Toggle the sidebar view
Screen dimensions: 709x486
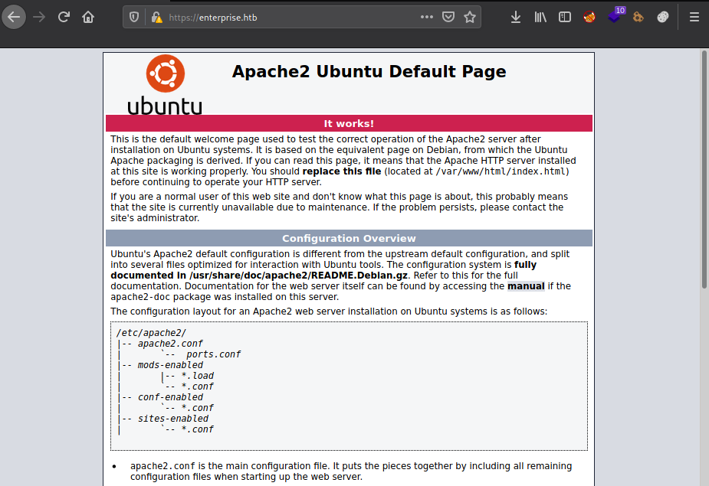(565, 17)
